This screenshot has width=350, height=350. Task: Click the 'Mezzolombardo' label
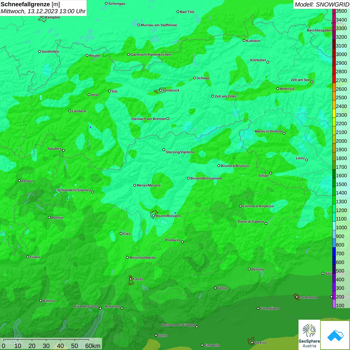142,257
